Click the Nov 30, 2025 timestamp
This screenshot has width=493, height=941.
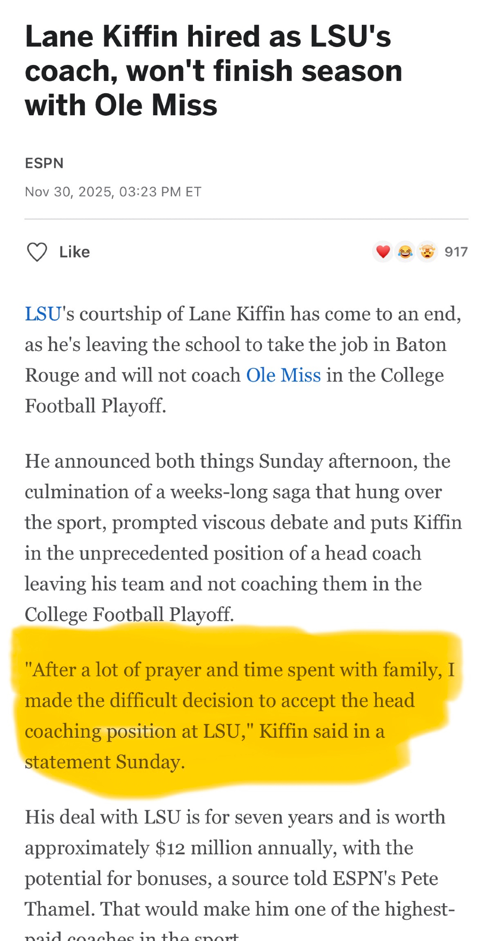[113, 192]
